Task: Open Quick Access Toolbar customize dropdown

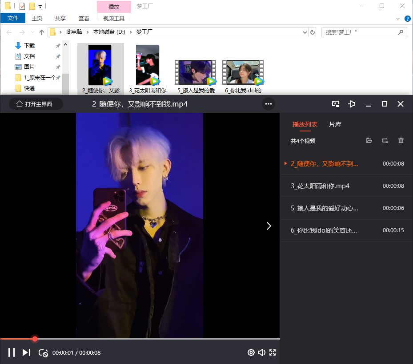Action: pyautogui.click(x=40, y=6)
